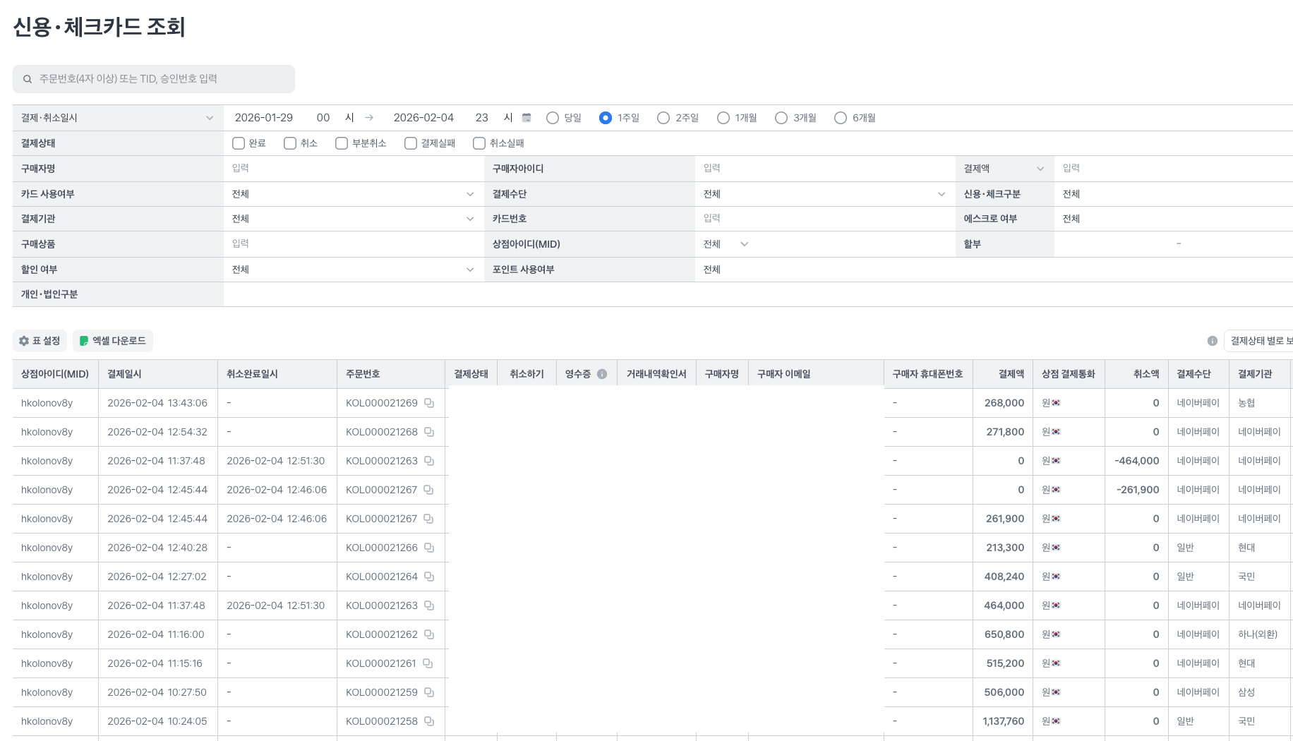Click the info icon beside 영수증 header
This screenshot has width=1293, height=741.
tap(602, 374)
